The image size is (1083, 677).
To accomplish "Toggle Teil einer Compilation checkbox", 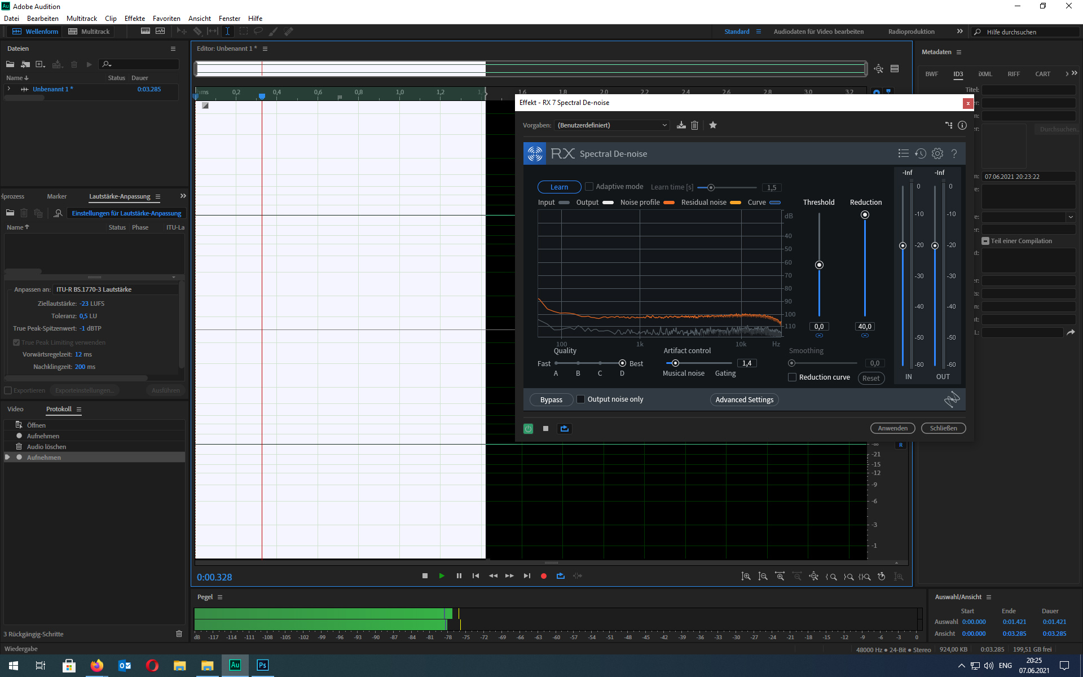I will click(x=985, y=240).
